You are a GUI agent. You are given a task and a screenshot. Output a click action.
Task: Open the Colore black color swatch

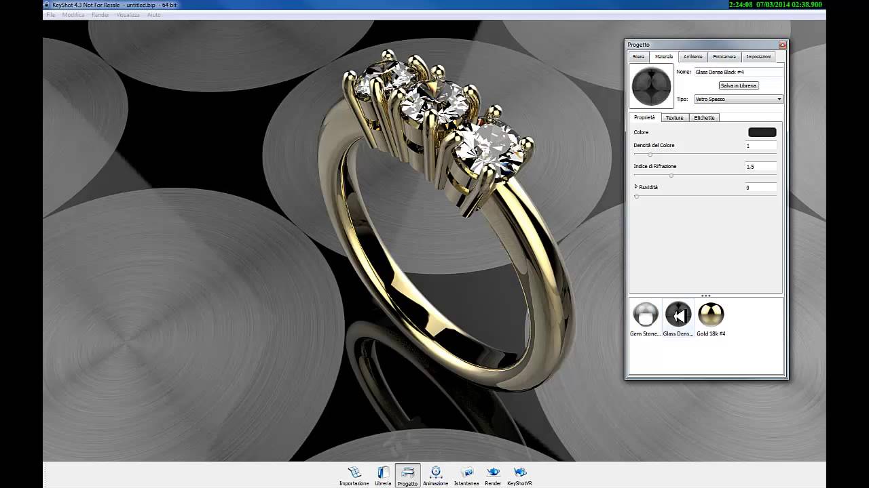pos(762,132)
